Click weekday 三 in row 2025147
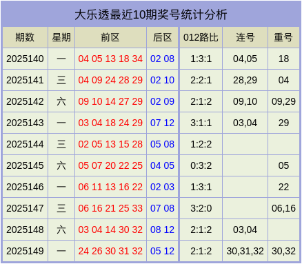 (61, 208)
